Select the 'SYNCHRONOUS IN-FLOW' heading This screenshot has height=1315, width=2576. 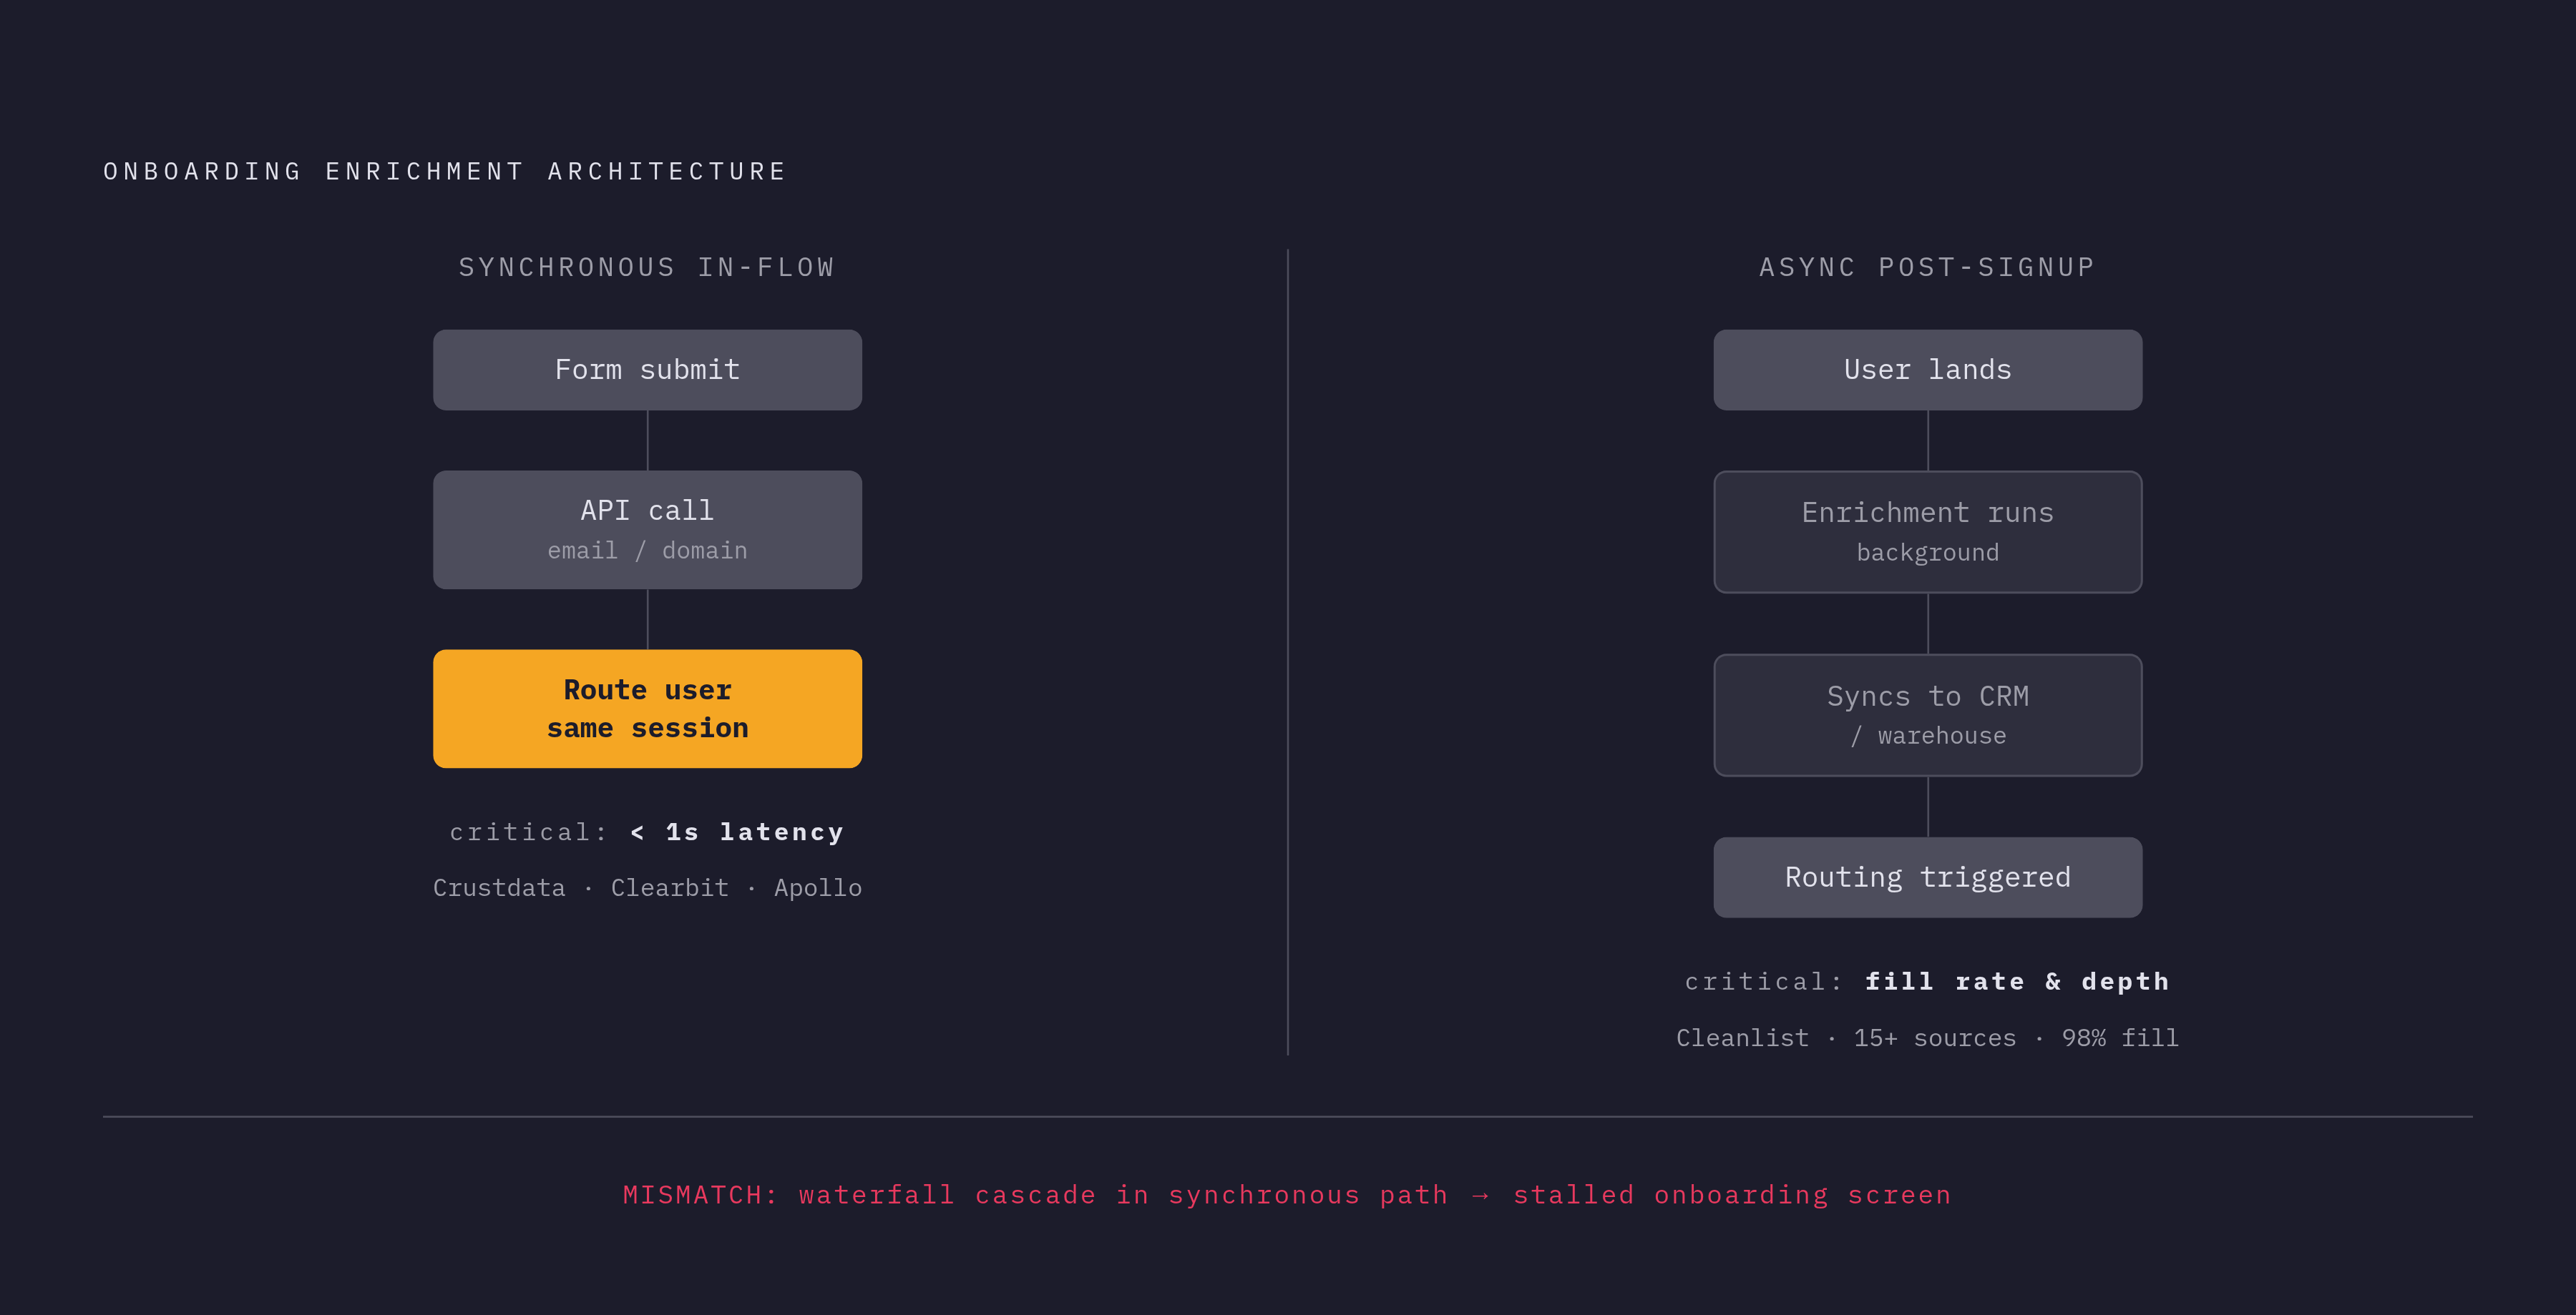[647, 268]
